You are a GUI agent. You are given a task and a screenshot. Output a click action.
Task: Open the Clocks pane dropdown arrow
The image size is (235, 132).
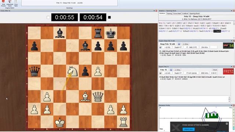[154, 11]
